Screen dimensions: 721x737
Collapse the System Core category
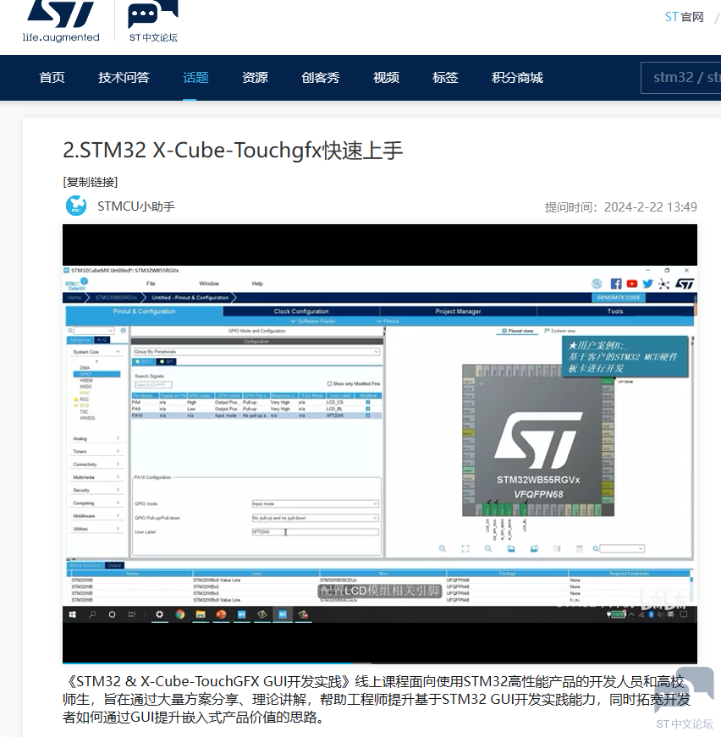point(96,352)
